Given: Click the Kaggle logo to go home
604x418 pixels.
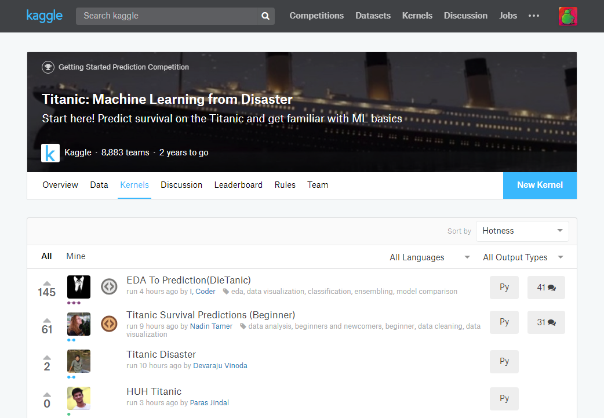Looking at the screenshot, I should pos(44,16).
